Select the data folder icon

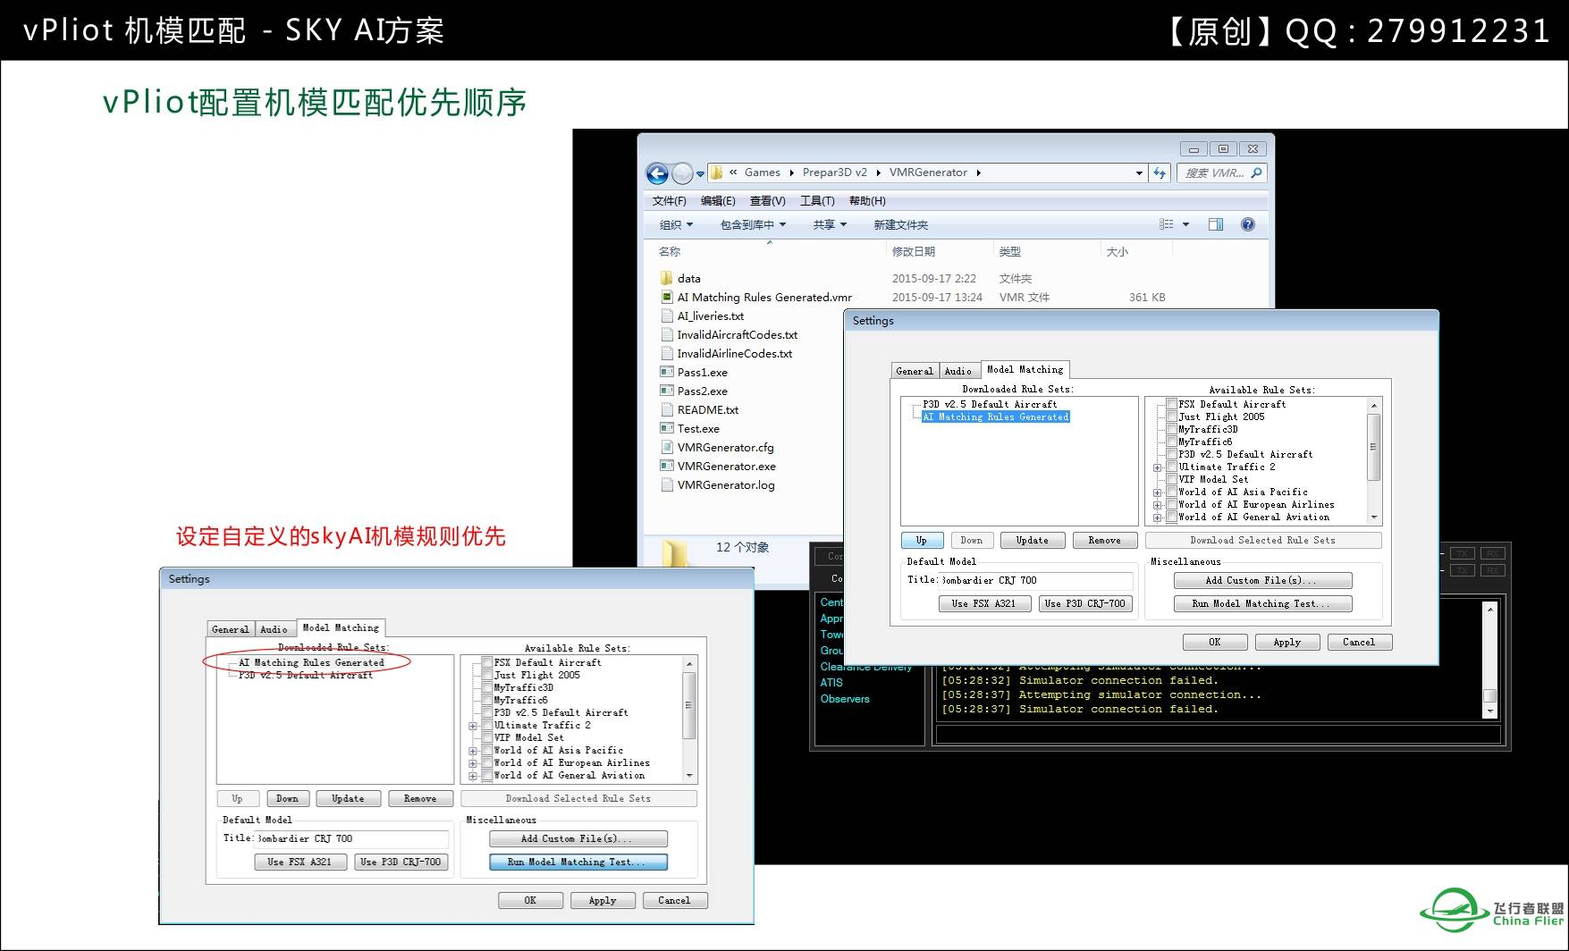click(666, 278)
